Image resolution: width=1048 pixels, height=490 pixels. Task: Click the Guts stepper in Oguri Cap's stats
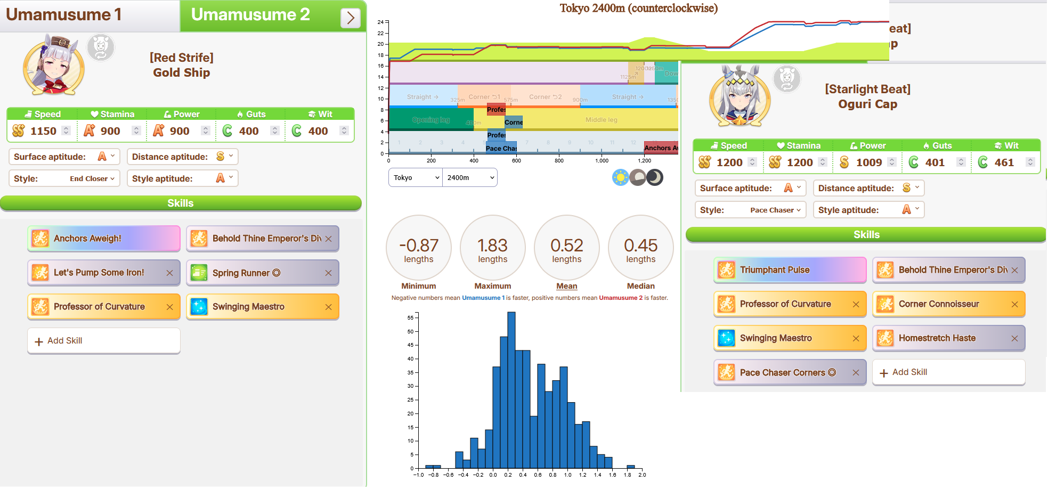pos(961,162)
